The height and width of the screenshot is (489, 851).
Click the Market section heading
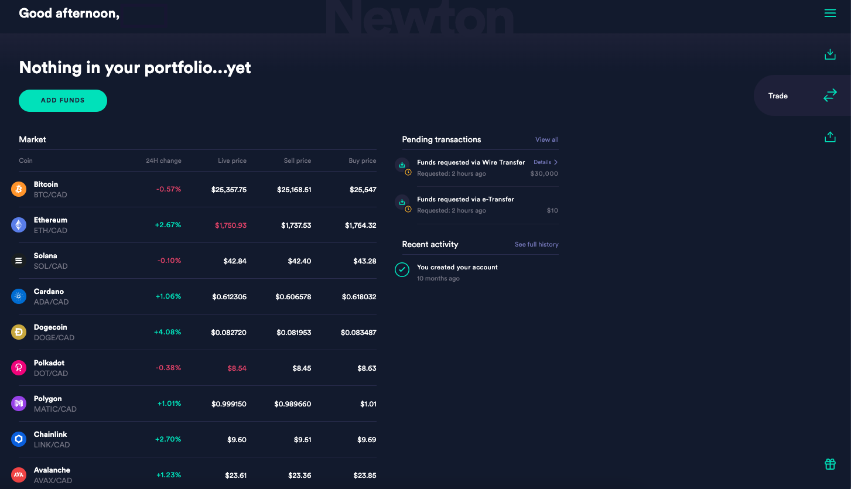pos(32,139)
